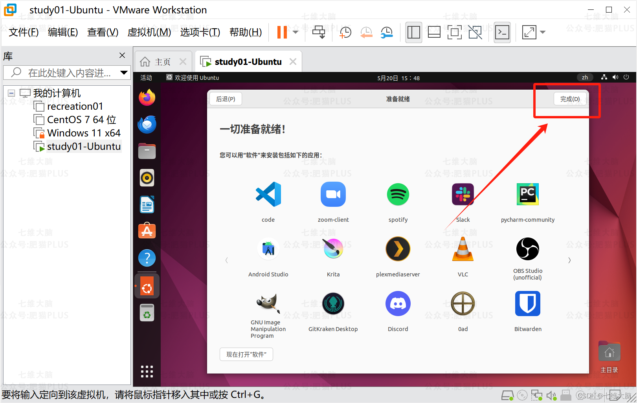Click the unity mode toolbar icon
Viewport: 637px width, 403px height.
pyautogui.click(x=475, y=32)
